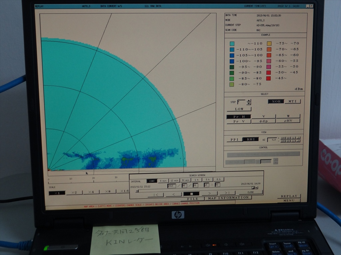Click the MENU button
Image resolution: width=341 pixels, height=255 pixels.
tap(289, 201)
